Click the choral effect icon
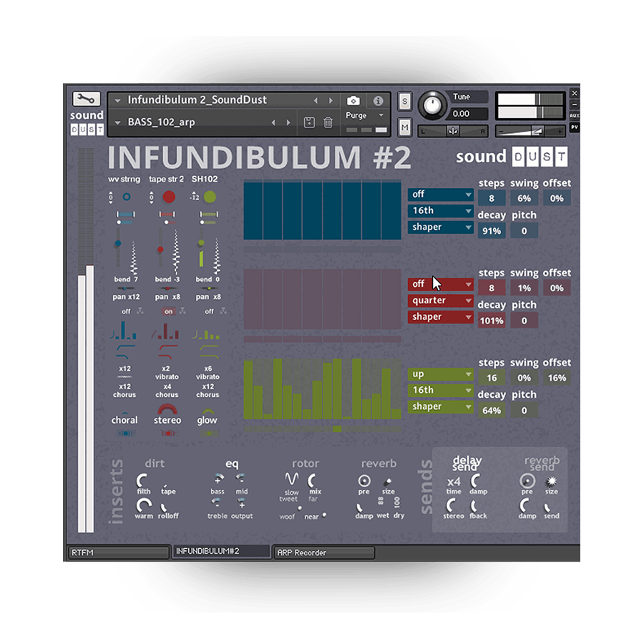644x644 pixels. pos(125,412)
